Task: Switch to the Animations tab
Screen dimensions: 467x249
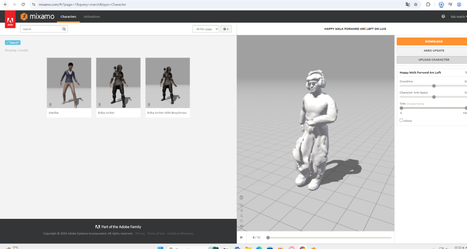Action: click(92, 17)
